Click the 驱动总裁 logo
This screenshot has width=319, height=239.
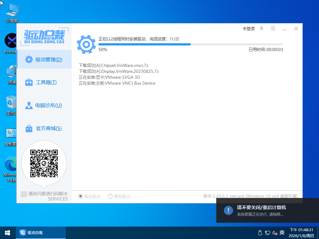44,37
